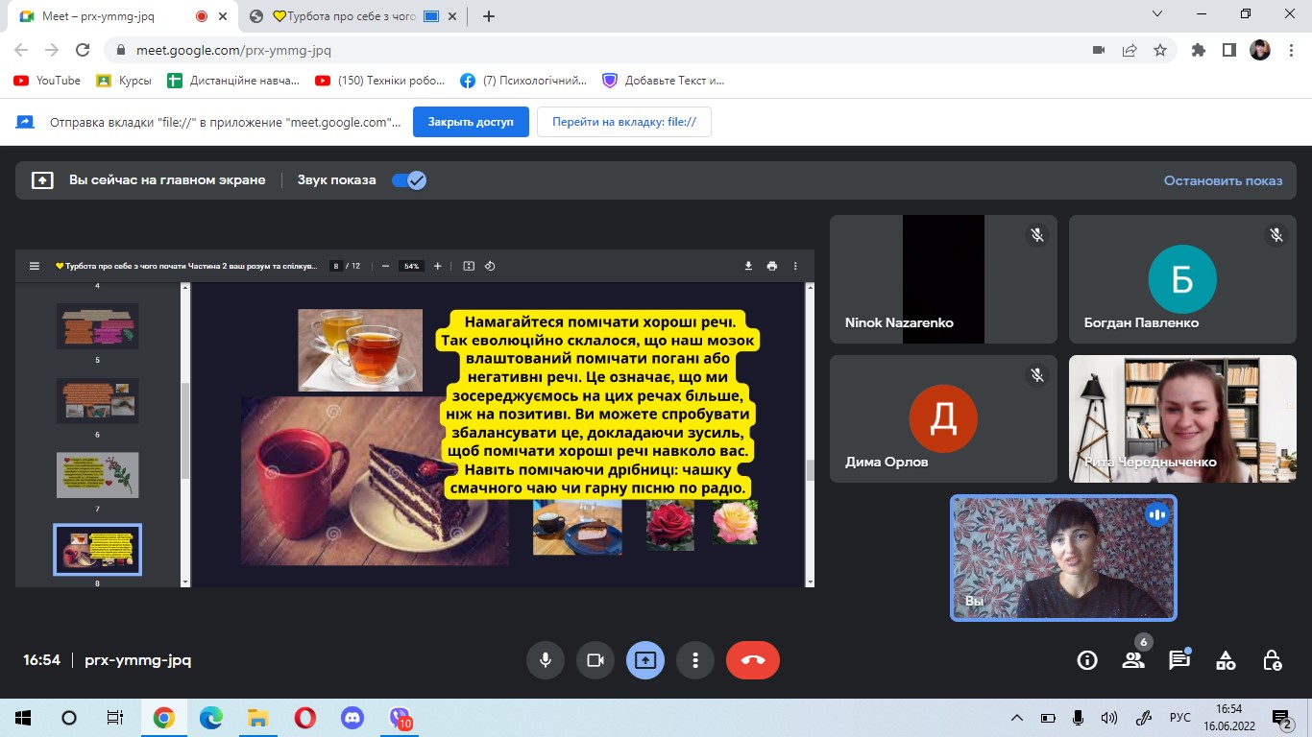1312x737 pixels.
Task: Click Остановить показ link
Action: (1223, 180)
